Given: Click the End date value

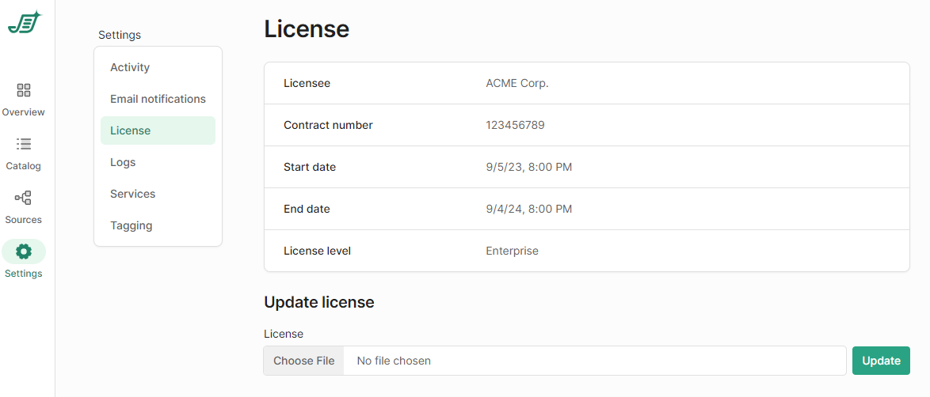Looking at the screenshot, I should pyautogui.click(x=528, y=209).
